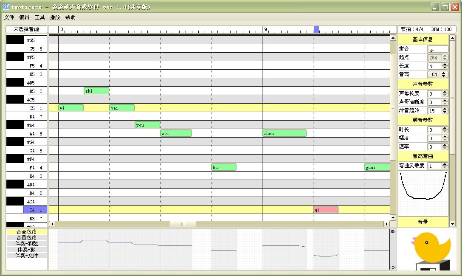Select the 'mei' note block
The width and height of the screenshot is (462, 276).
(x=122, y=108)
